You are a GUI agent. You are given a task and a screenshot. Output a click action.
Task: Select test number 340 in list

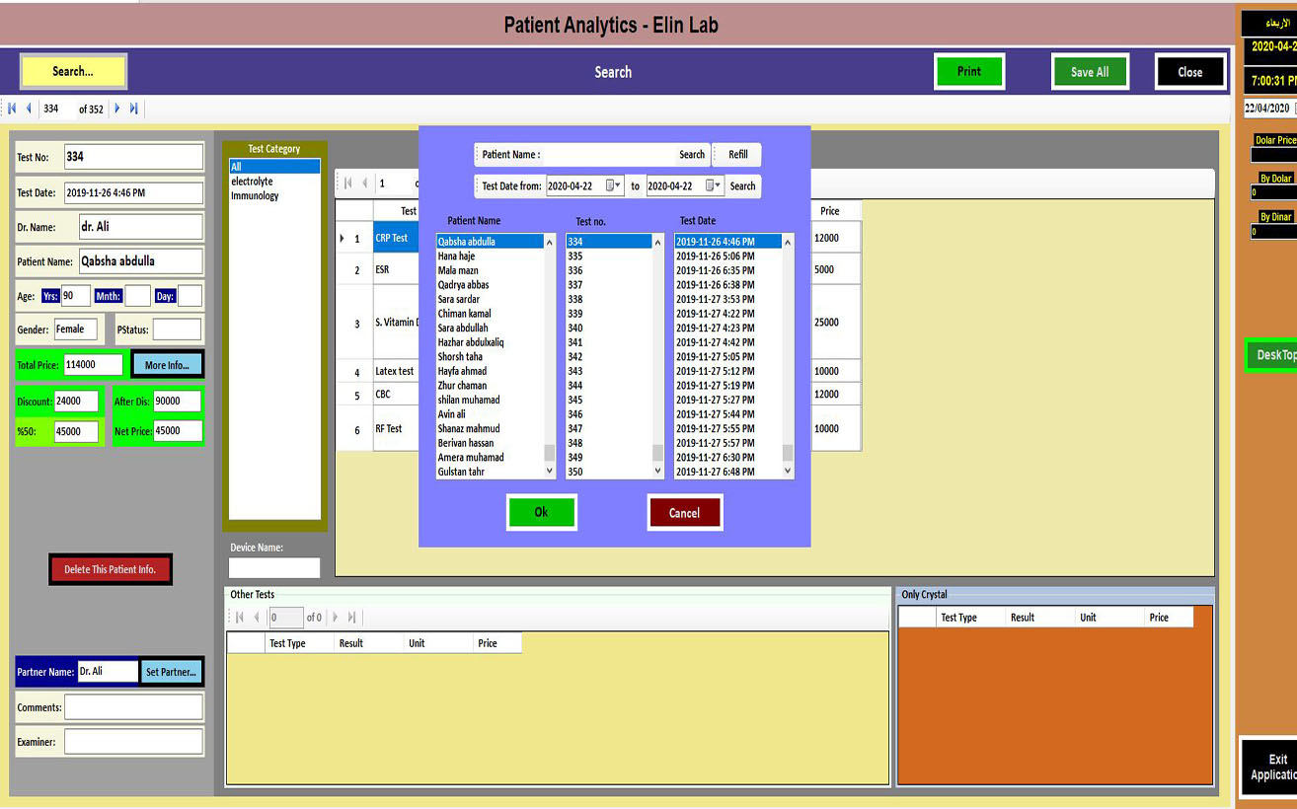609,328
